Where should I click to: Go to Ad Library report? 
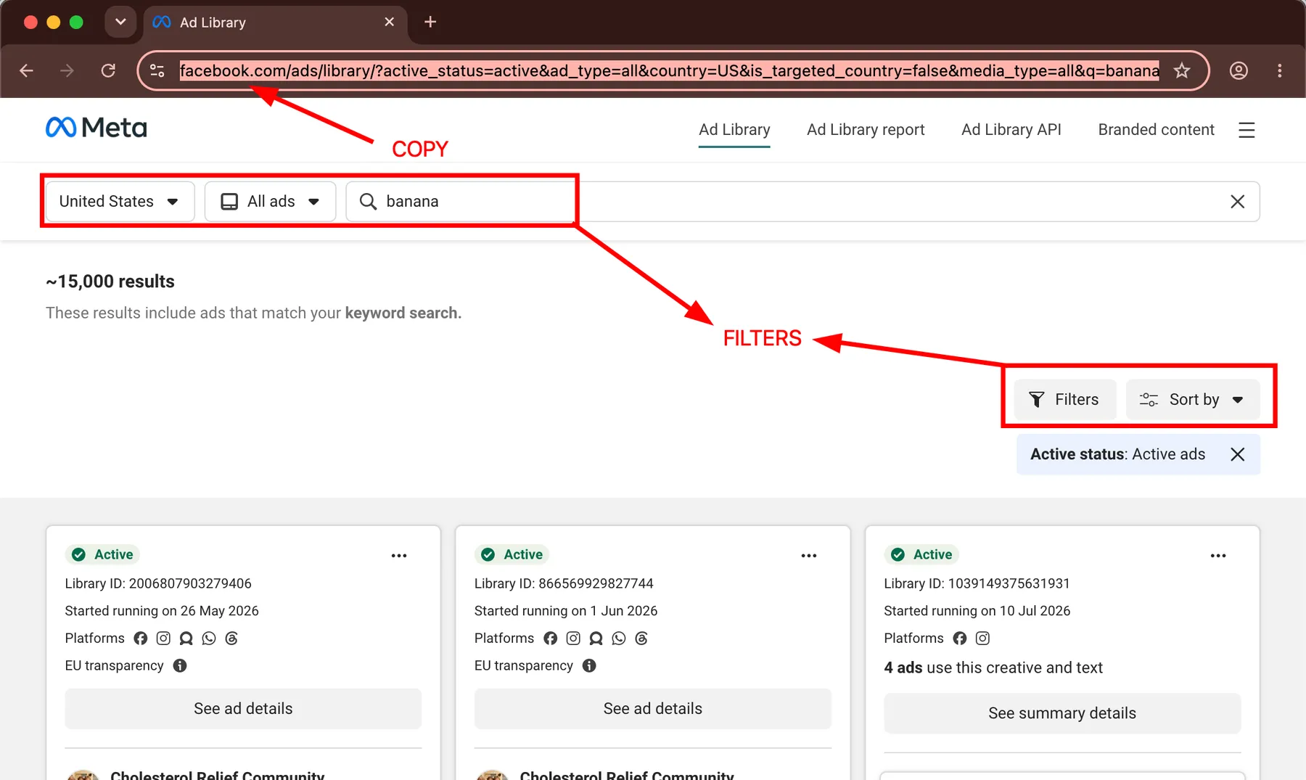(x=866, y=130)
